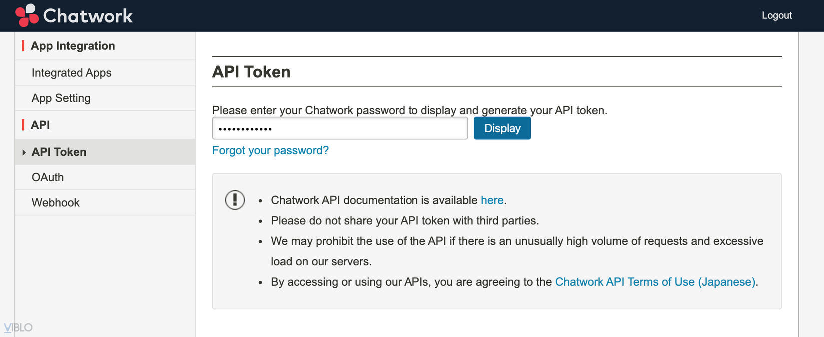Open the API documentation 'here' link
This screenshot has height=337, width=824.
click(x=492, y=200)
